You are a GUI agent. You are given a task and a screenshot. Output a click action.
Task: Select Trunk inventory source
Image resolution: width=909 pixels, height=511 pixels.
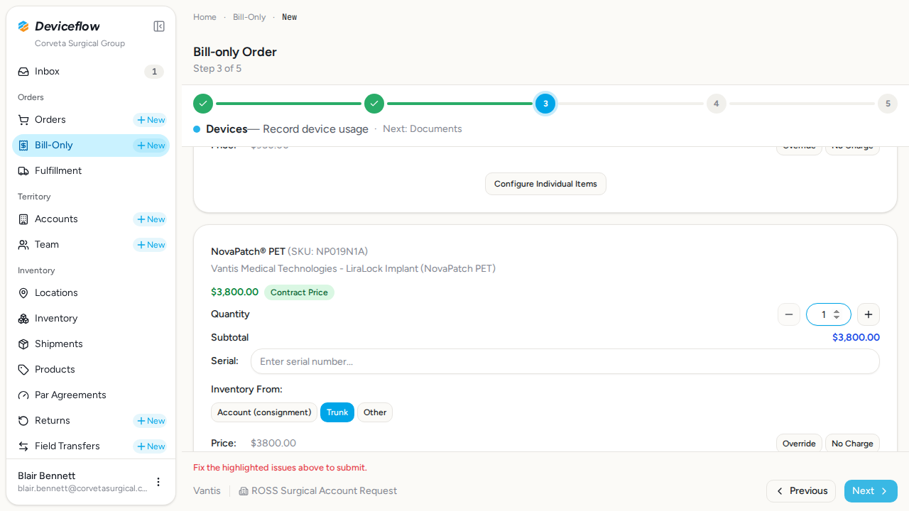tap(337, 412)
